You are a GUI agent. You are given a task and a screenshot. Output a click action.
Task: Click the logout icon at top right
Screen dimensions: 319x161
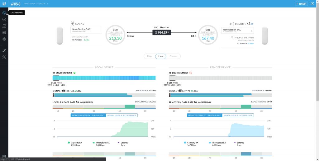(312, 4)
